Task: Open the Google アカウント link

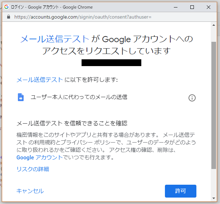Action: [x=40, y=157]
